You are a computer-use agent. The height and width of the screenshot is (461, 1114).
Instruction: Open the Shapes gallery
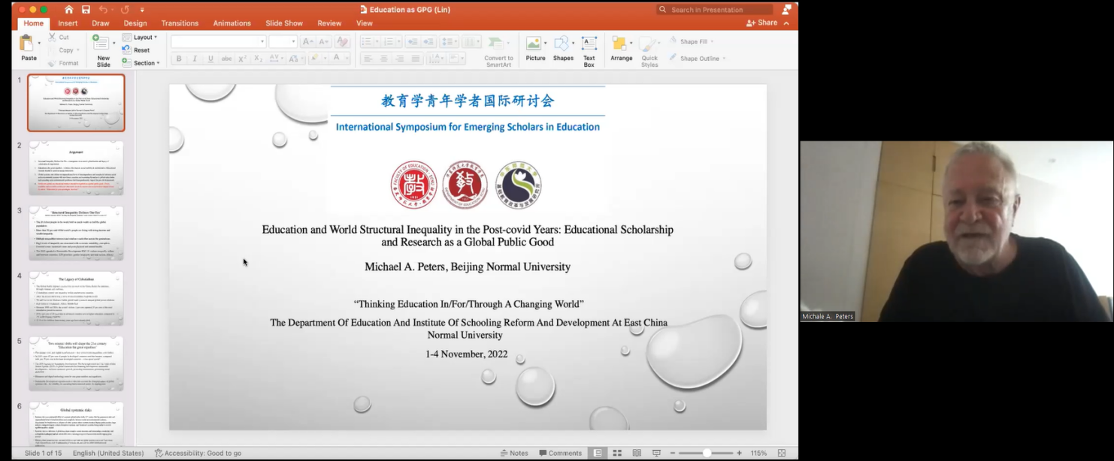[562, 45]
